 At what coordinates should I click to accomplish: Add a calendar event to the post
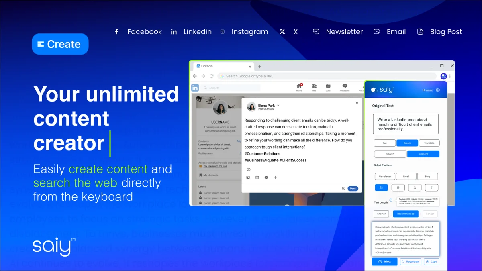click(257, 177)
